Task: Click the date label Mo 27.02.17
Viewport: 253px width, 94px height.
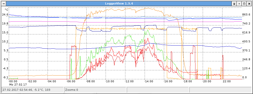Action: (x=18, y=85)
